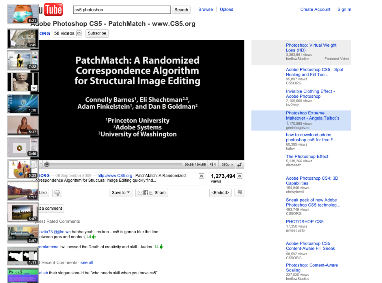Open the Browse link

pos(206,9)
